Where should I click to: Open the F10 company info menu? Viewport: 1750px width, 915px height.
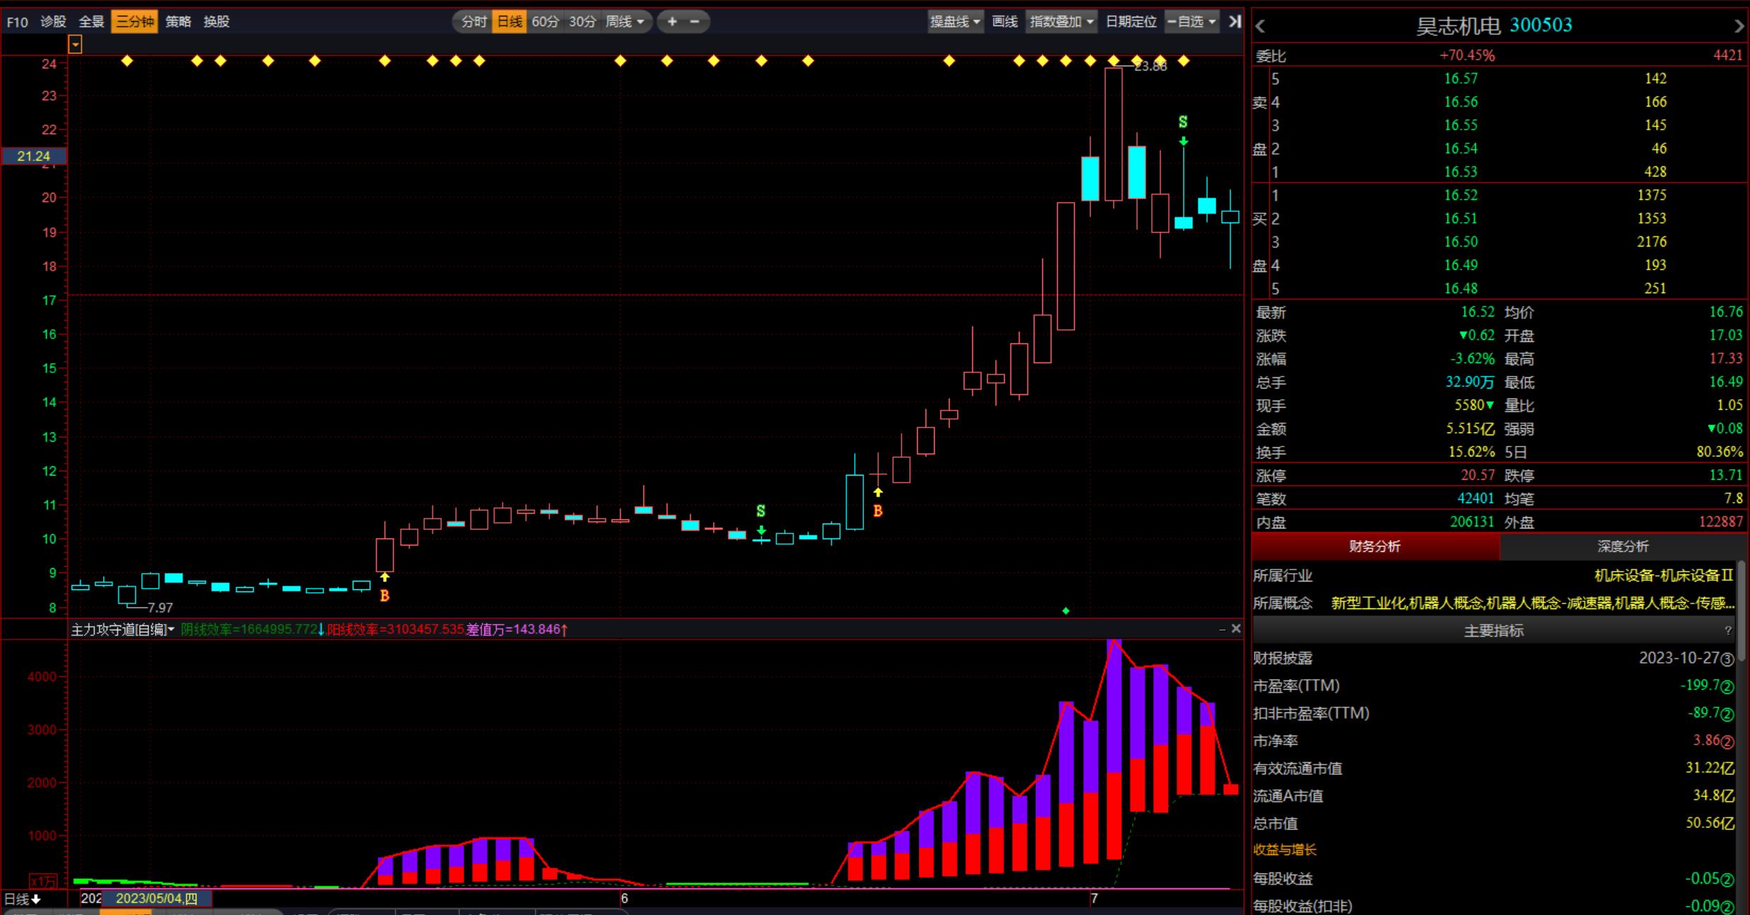click(17, 22)
